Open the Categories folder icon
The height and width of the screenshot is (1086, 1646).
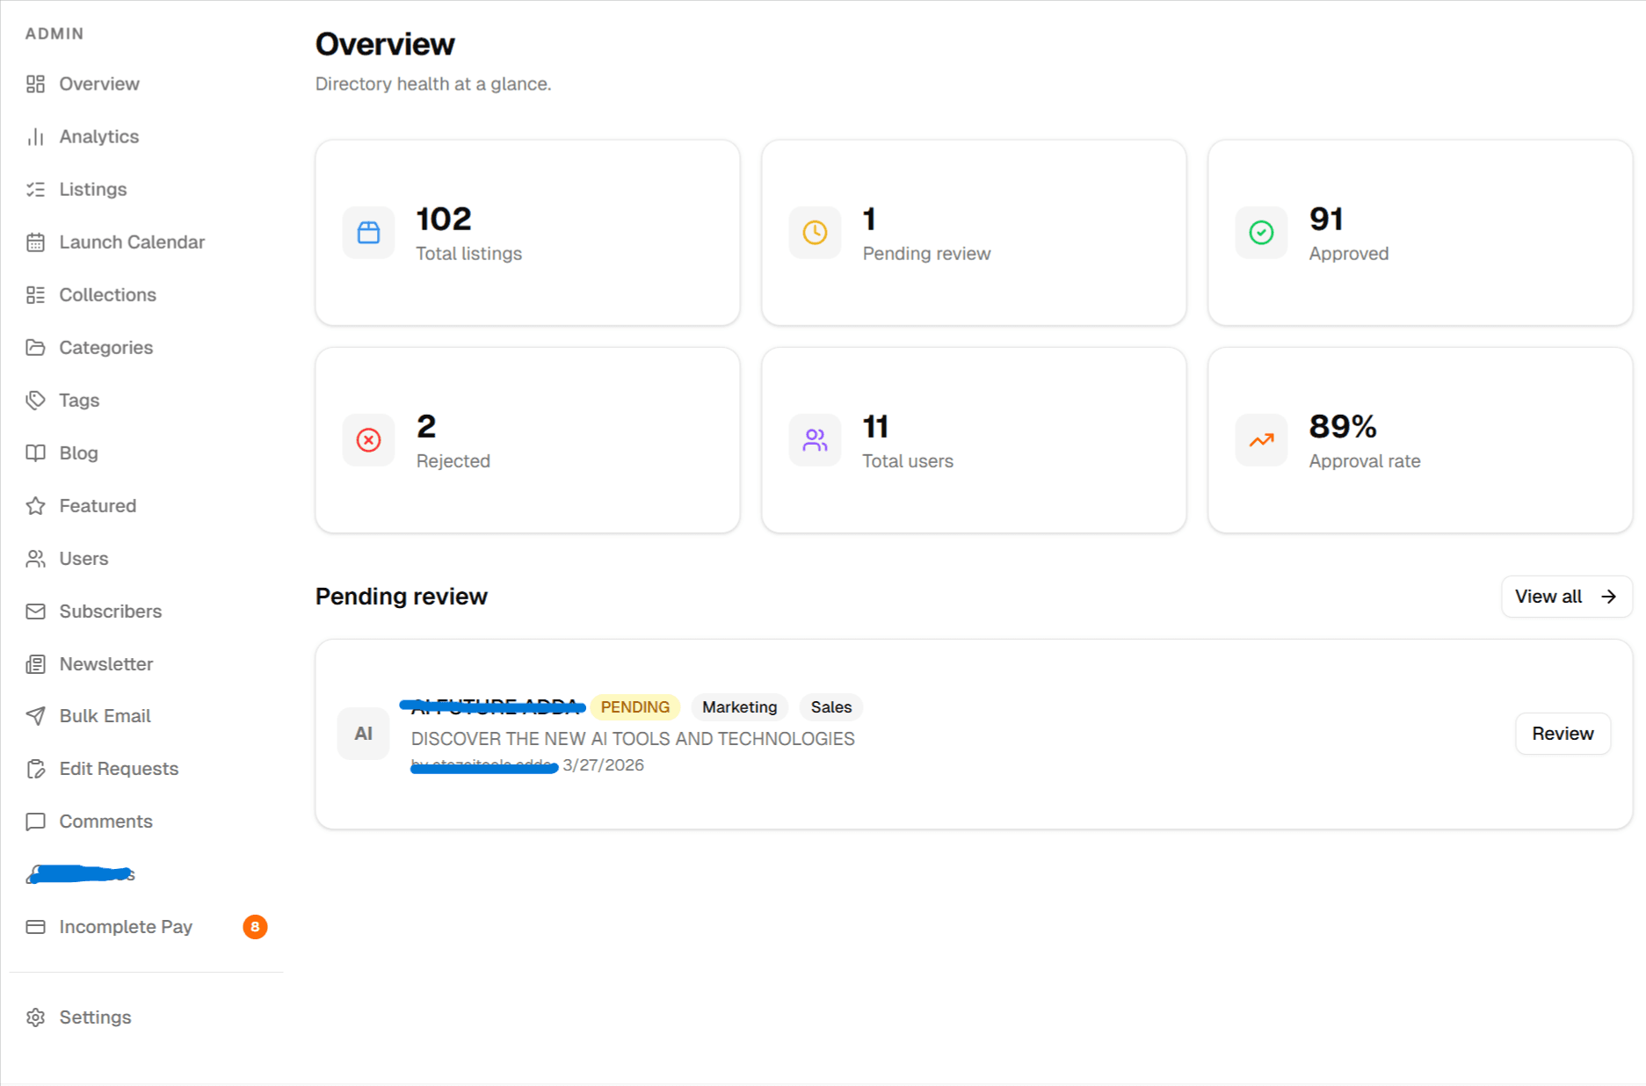tap(36, 347)
